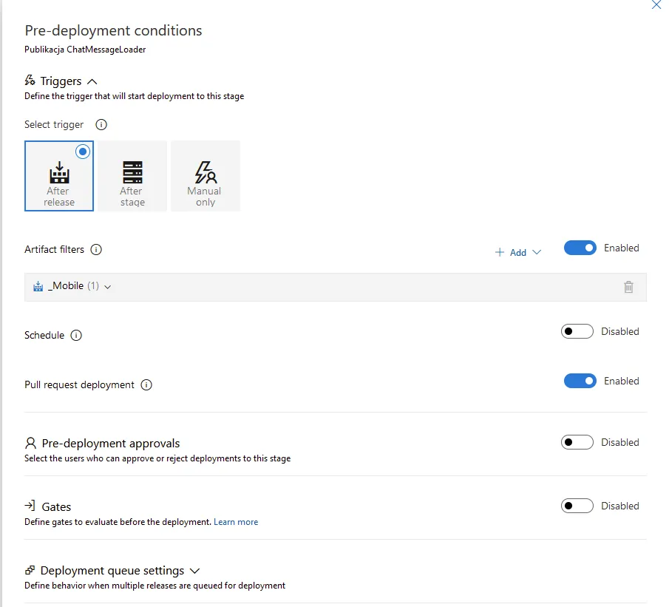The width and height of the screenshot is (669, 607).
Task: Click the info icon beside Select trigger
Action: [102, 125]
